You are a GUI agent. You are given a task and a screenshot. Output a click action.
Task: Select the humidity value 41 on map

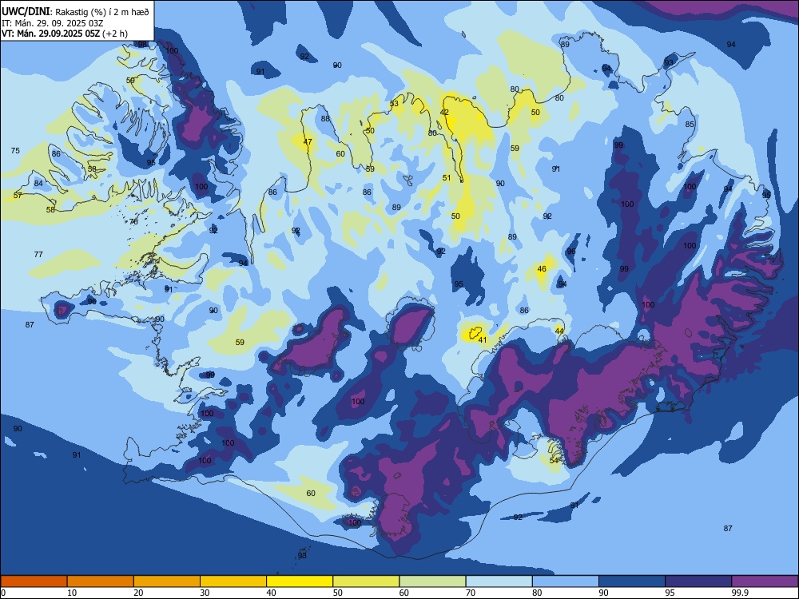click(483, 339)
